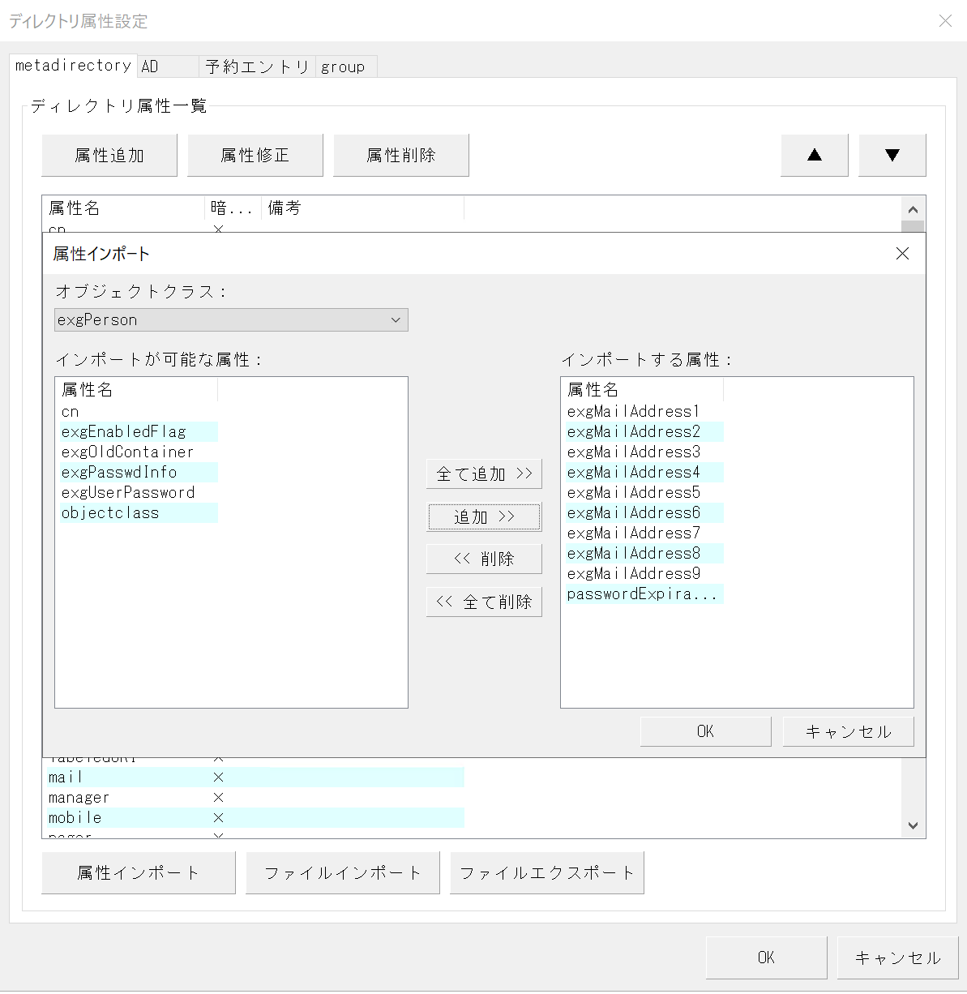Click the down arrow to move an attribute down
Screen dimensions: 967x994
coord(892,155)
